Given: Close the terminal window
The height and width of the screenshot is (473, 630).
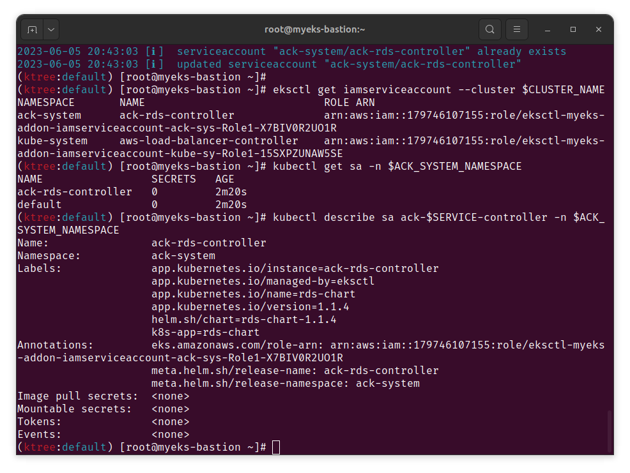Looking at the screenshot, I should 599,30.
